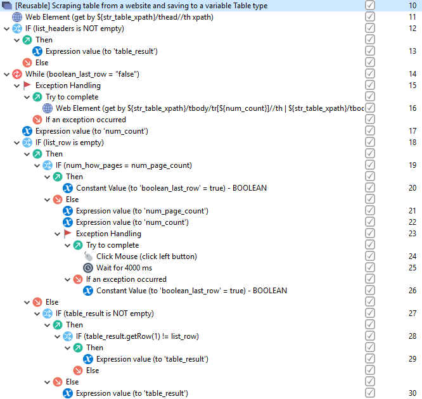
Task: Click the Expression value icon on line 17
Action: pyautogui.click(x=27, y=131)
